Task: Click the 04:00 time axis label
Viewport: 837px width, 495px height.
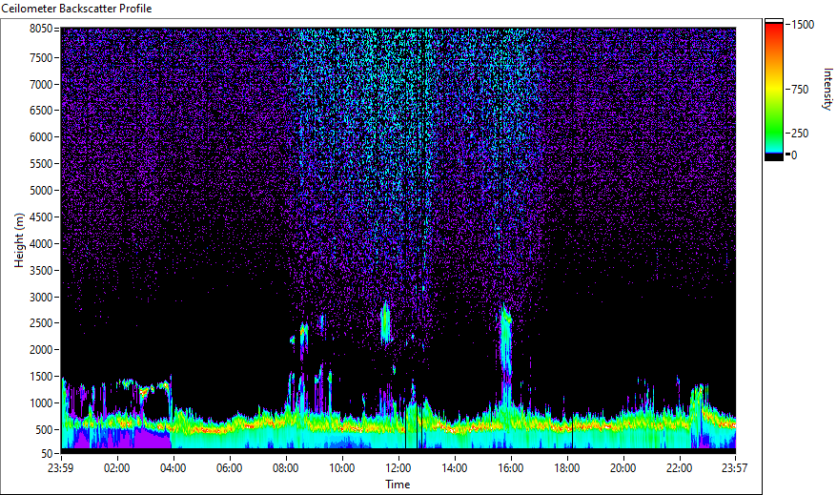Action: coord(173,468)
